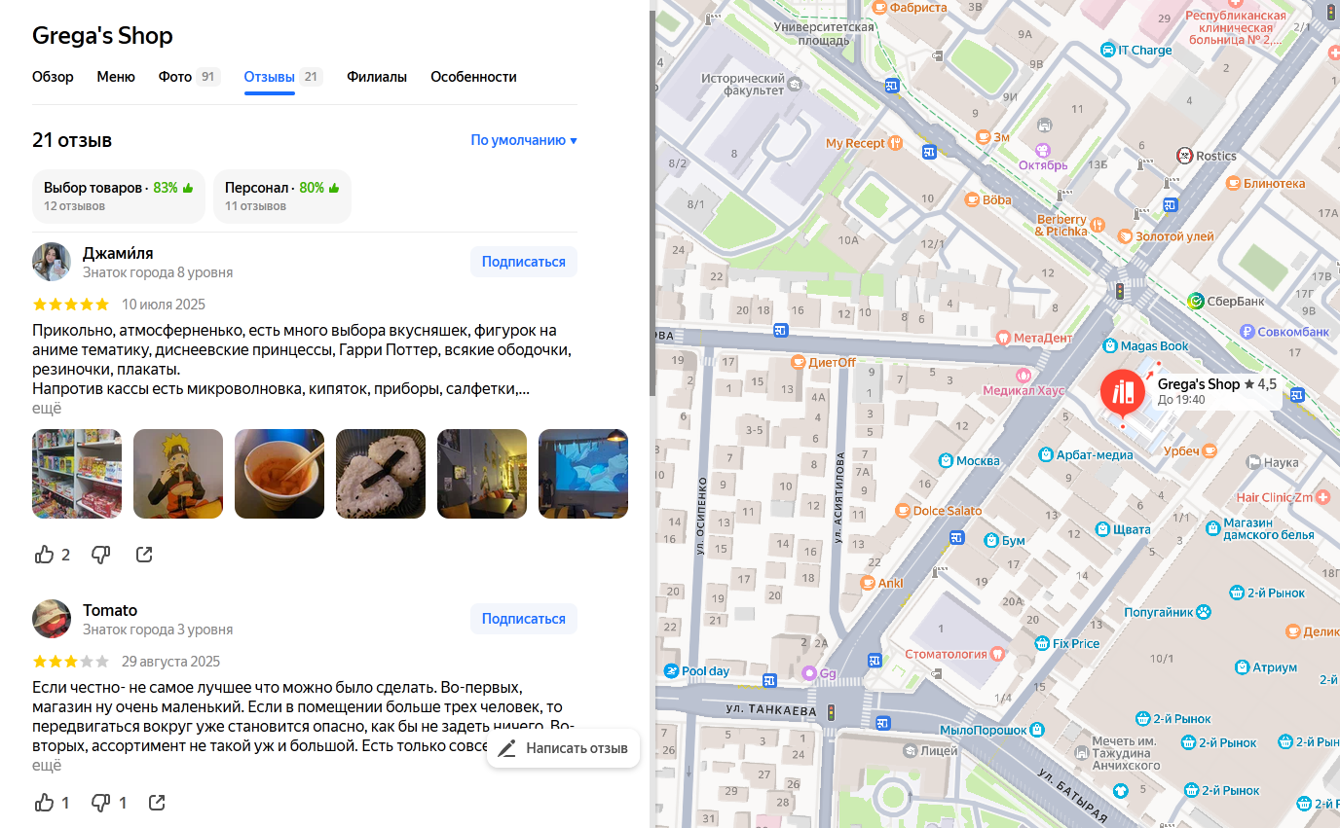Screen dimensions: 1340x828
Task: Open the projector screen review photo
Action: [x=583, y=474]
